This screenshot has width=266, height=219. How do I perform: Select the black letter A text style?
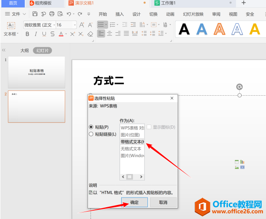point(185,29)
